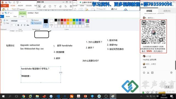Switch to the PowerPoint DESIGN tab

coord(29,5)
